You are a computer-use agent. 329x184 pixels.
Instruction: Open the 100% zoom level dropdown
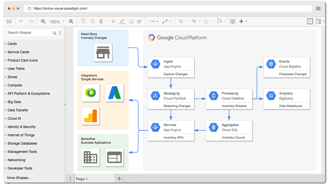click(57, 22)
